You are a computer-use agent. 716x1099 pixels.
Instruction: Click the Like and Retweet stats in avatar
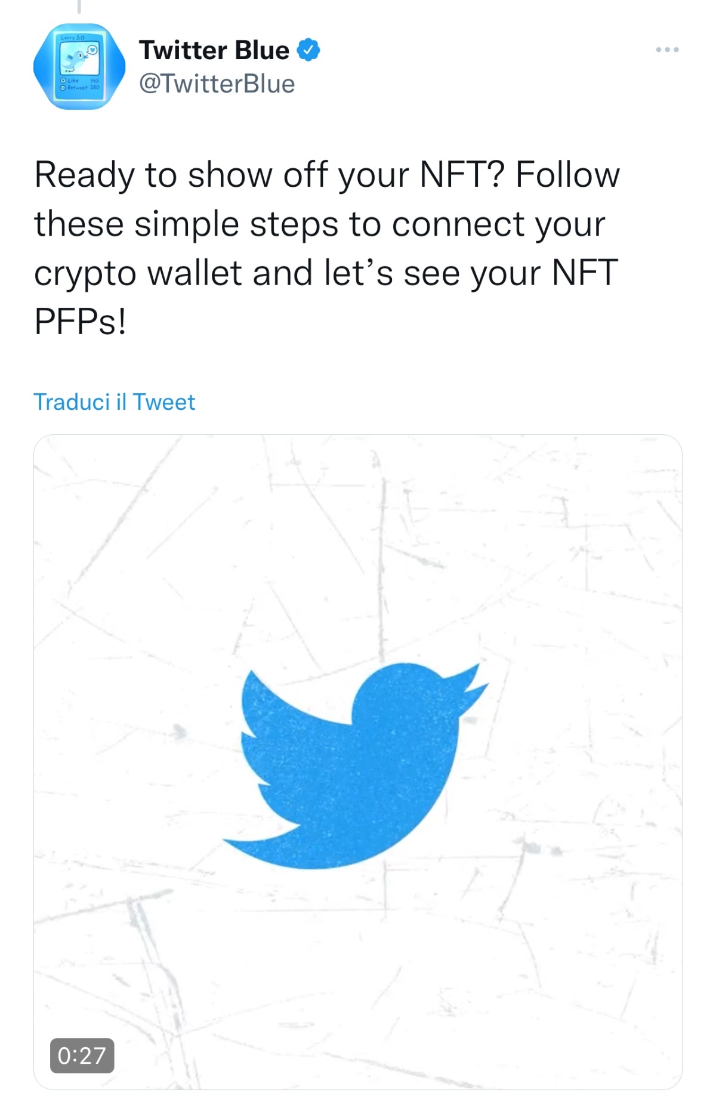click(79, 84)
